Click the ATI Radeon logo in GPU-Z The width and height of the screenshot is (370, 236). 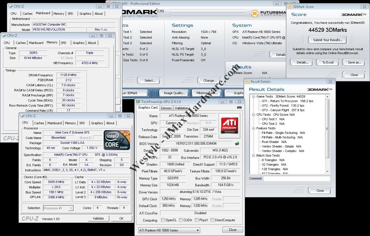(229, 126)
